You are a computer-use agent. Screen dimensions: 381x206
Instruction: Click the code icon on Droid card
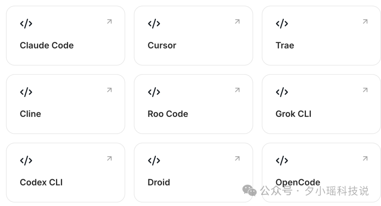(154, 161)
